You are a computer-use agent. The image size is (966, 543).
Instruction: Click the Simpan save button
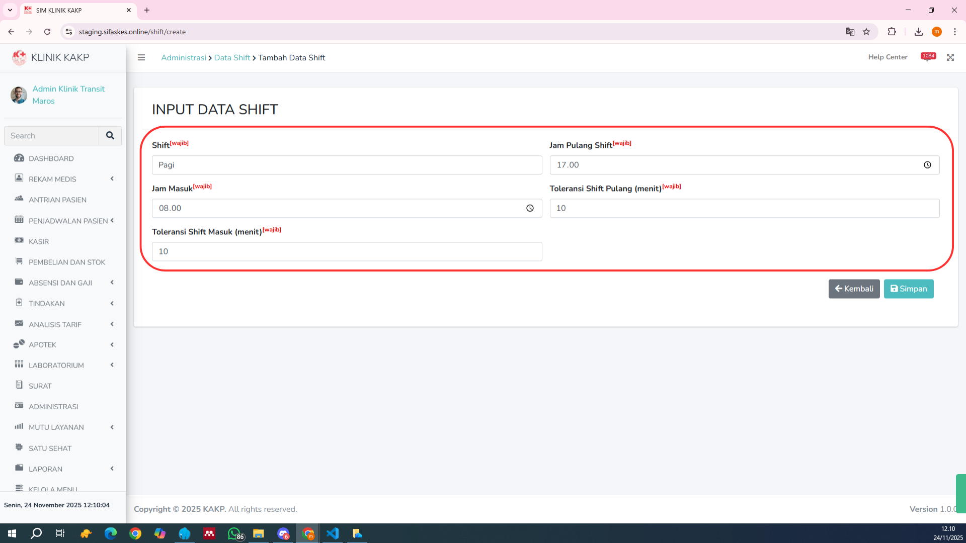908,289
